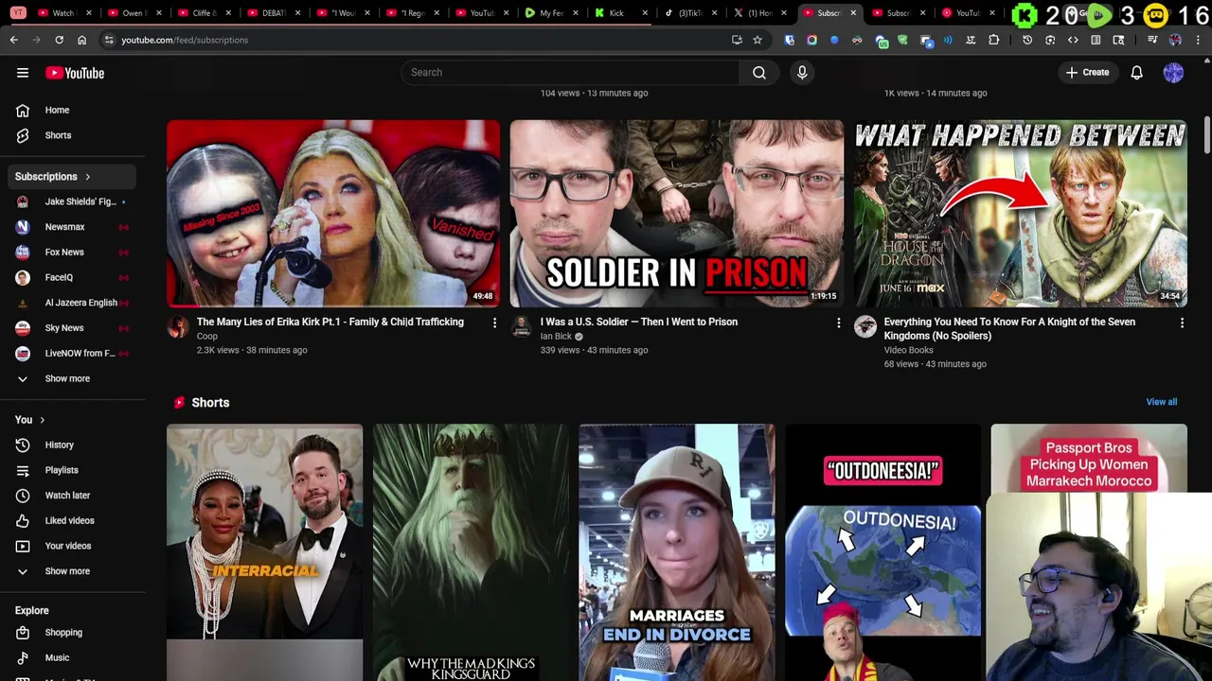The height and width of the screenshot is (681, 1212).
Task: Click the YouTube logo
Action: click(75, 73)
